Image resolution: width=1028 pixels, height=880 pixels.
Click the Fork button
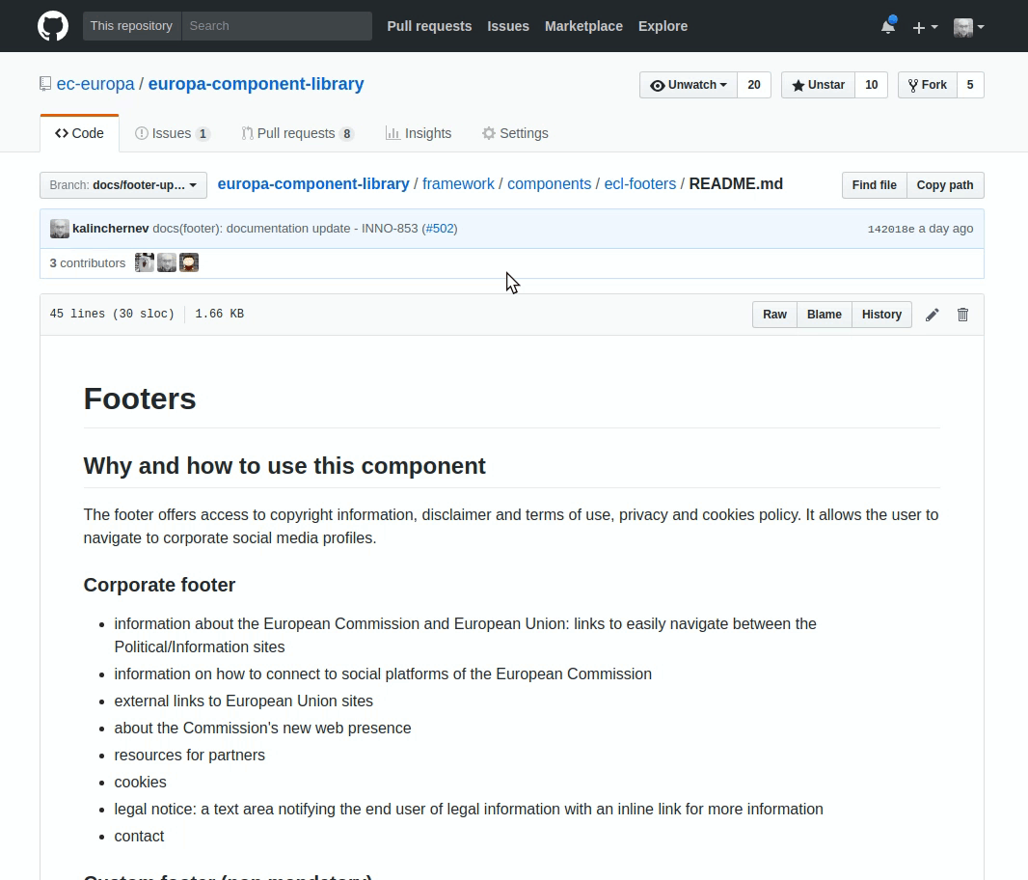coord(927,85)
